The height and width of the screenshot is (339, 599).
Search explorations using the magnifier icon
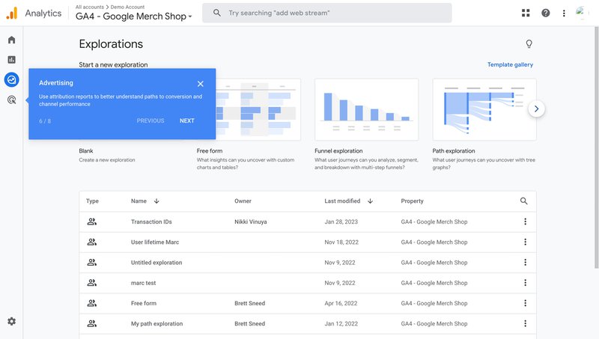click(x=523, y=201)
